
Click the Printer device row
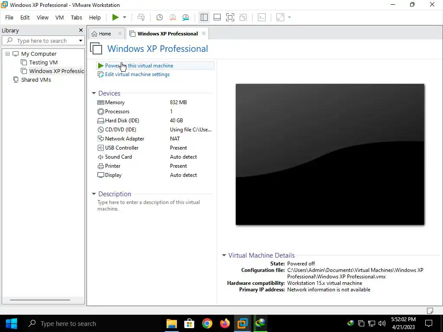pos(154,166)
